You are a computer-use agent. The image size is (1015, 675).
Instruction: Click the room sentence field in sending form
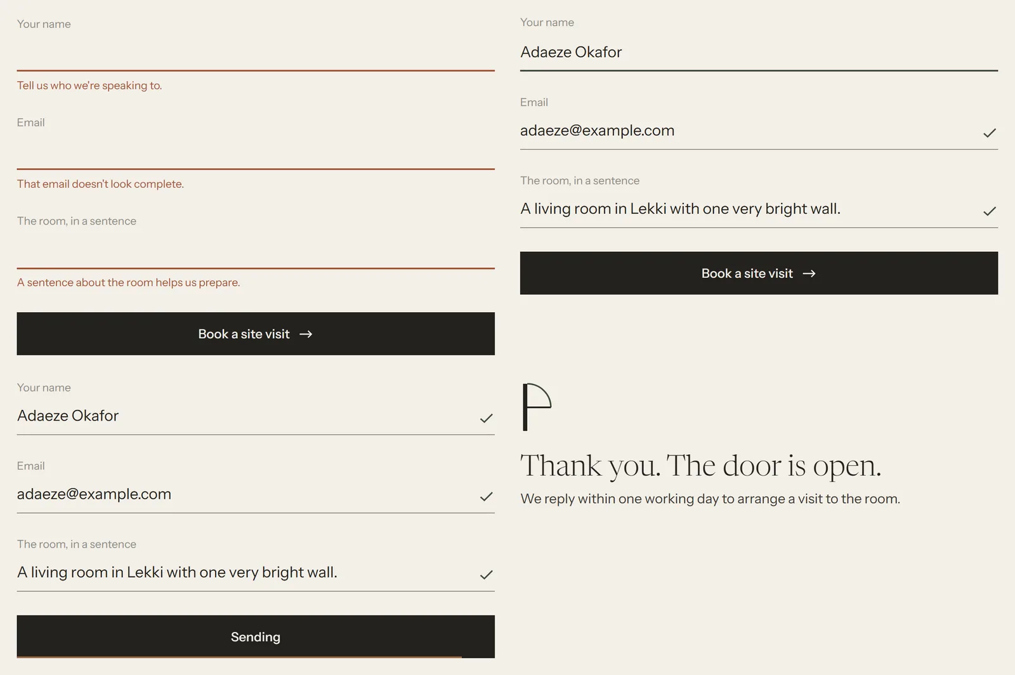pyautogui.click(x=256, y=573)
